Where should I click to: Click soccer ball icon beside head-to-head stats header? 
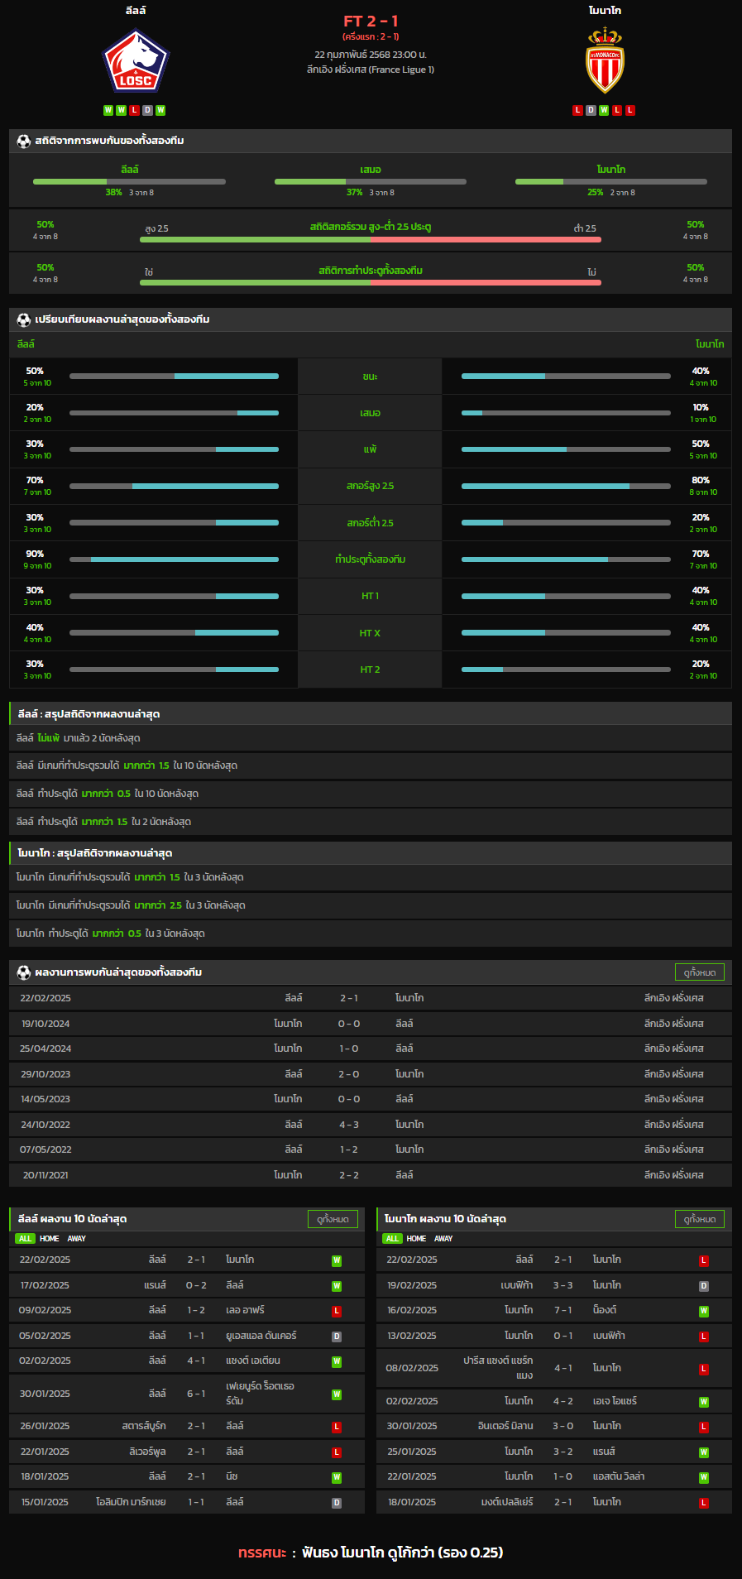pos(23,141)
